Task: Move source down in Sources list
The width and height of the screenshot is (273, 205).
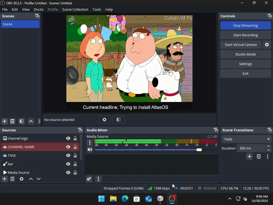Action: 39,179
